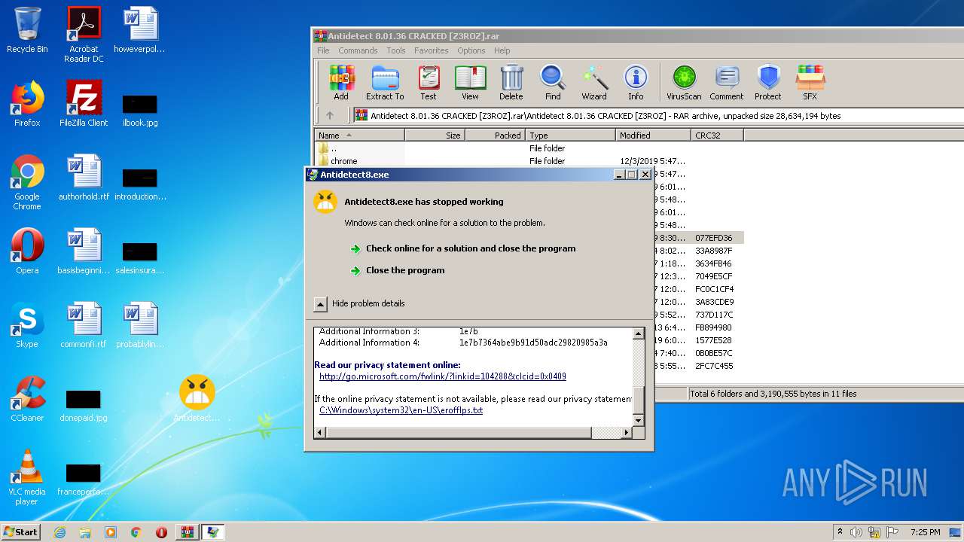964x542 pixels.
Task: Collapse Hide problem details
Action: point(359,303)
